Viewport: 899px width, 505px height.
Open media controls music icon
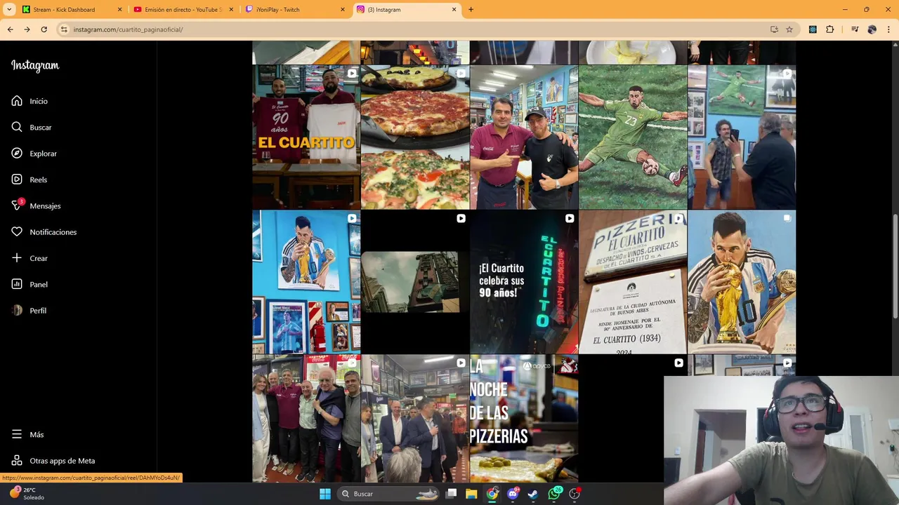point(855,29)
